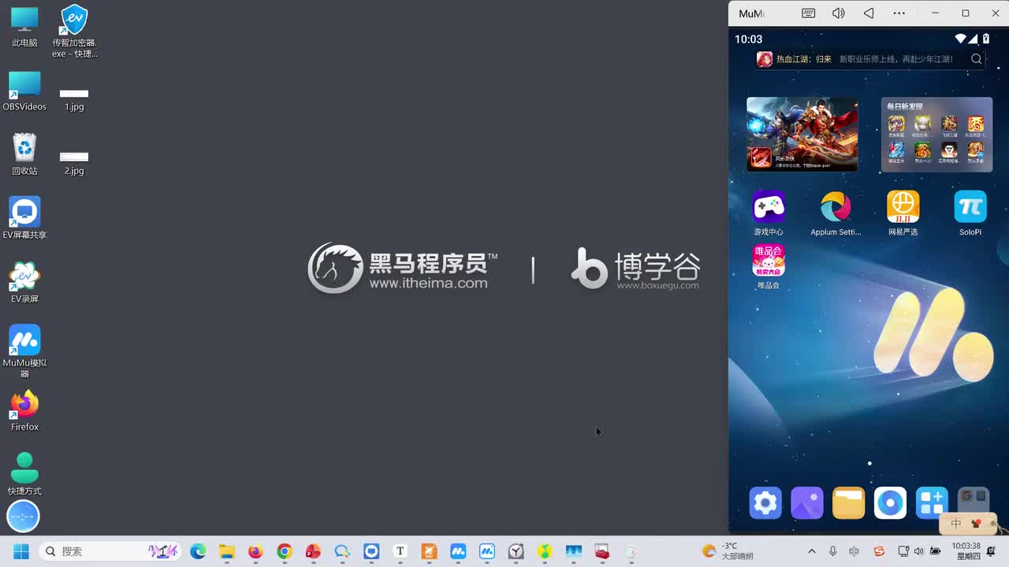The width and height of the screenshot is (1009, 567).
Task: Open MuMu emulator icon in taskbar
Action: pos(458,551)
